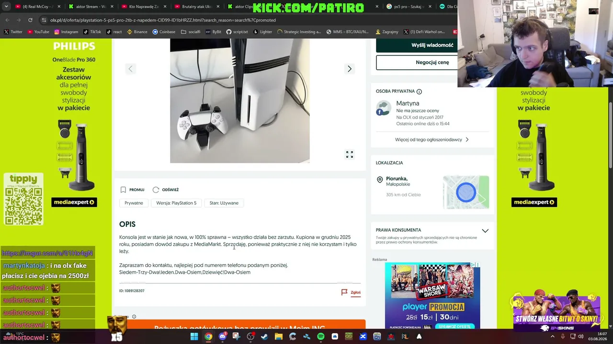This screenshot has width=613, height=344.
Task: Click the Odśwież label
Action: click(170, 190)
